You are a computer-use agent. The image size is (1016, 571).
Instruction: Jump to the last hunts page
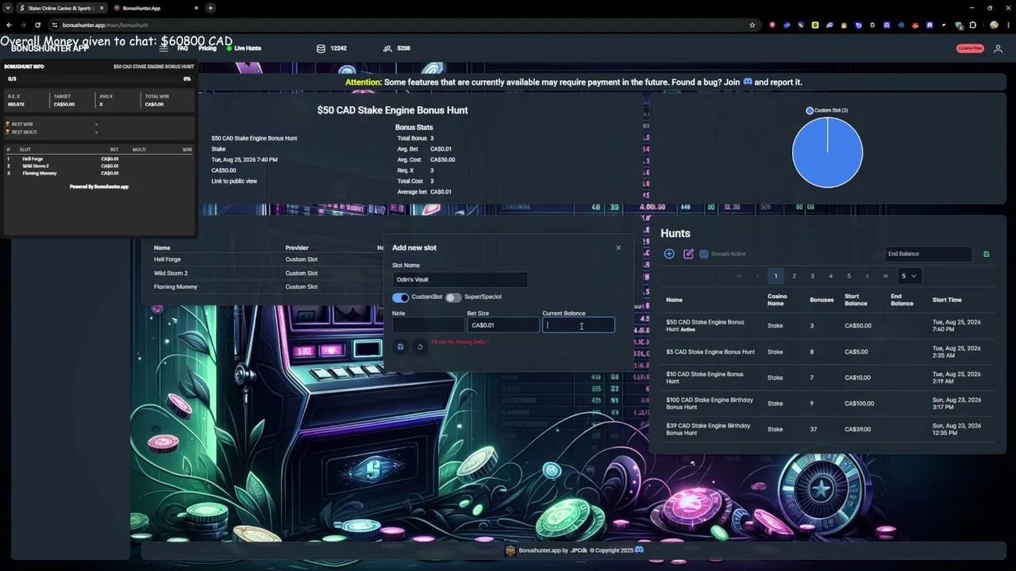885,276
